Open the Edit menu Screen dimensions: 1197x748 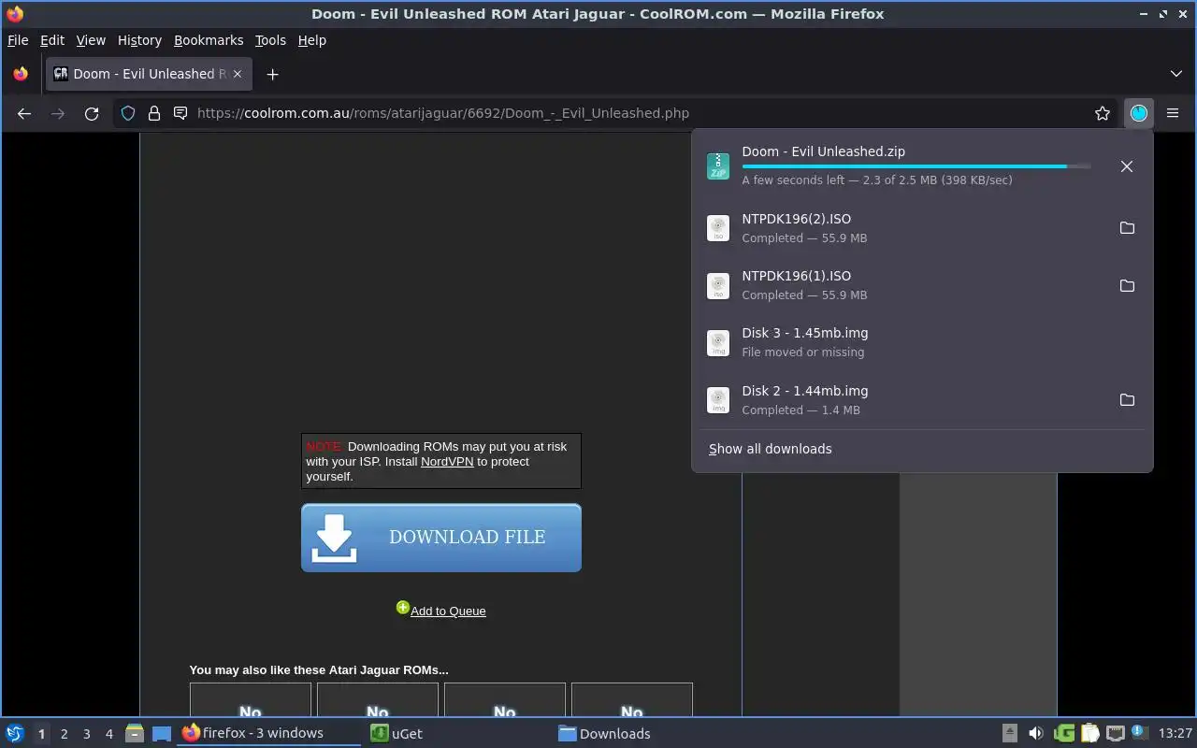coord(52,40)
